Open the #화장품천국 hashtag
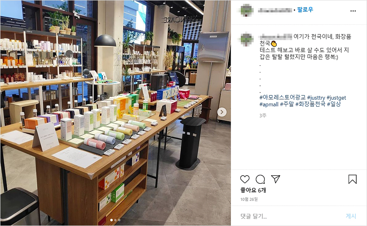The width and height of the screenshot is (367, 226). click(x=311, y=104)
